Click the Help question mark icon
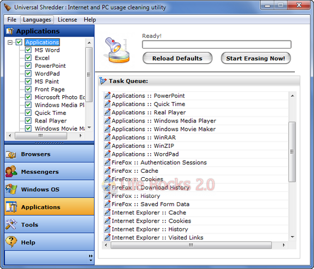Viewport: 314px width, 269px height. 11,242
